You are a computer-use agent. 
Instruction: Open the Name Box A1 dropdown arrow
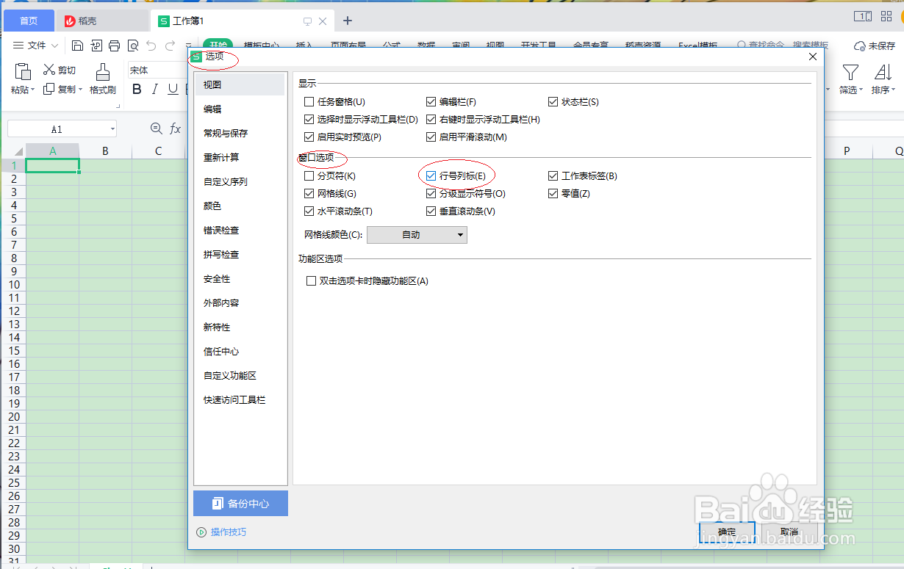112,129
